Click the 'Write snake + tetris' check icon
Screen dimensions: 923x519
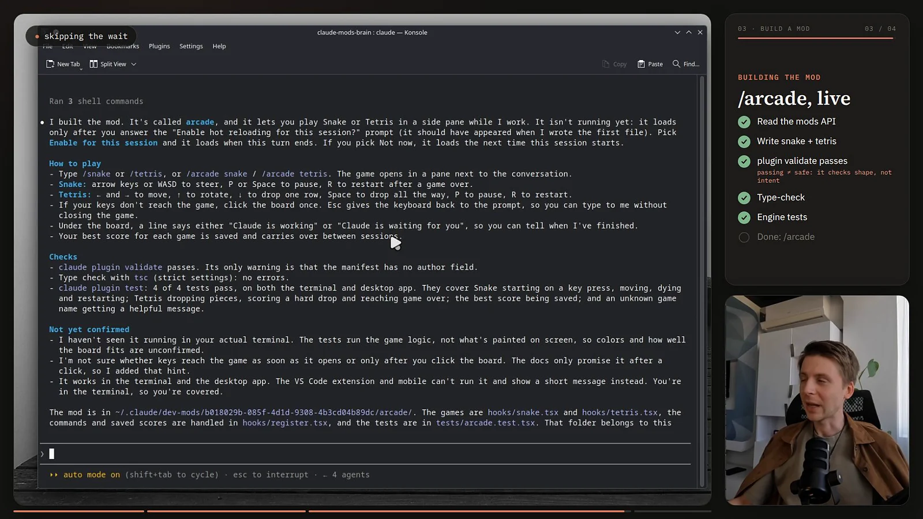744,141
